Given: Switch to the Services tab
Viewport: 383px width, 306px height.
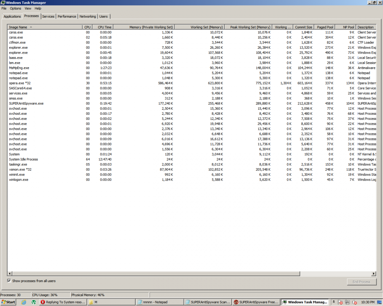Looking at the screenshot, I should [48, 17].
